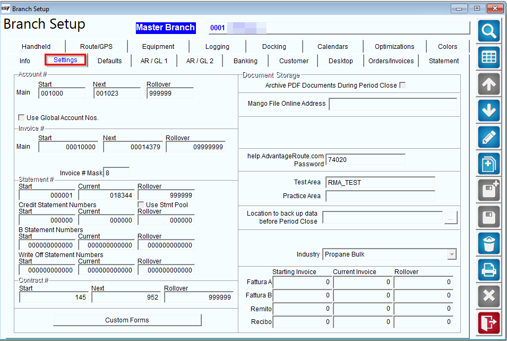Toggle the Use Stmt Pool checkbox
Image resolution: width=507 pixels, height=341 pixels.
tap(141, 205)
